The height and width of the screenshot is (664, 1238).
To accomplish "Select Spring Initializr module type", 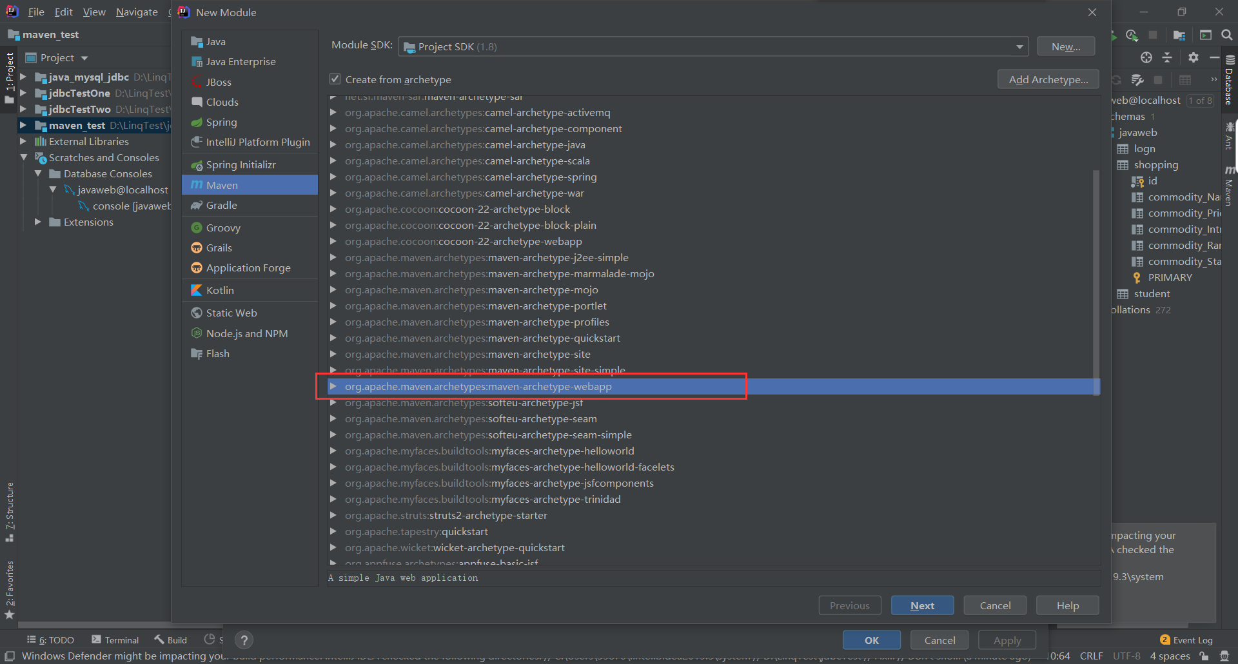I will click(250, 165).
